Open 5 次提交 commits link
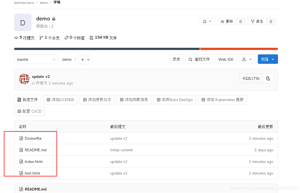The image size is (300, 193). (24, 38)
